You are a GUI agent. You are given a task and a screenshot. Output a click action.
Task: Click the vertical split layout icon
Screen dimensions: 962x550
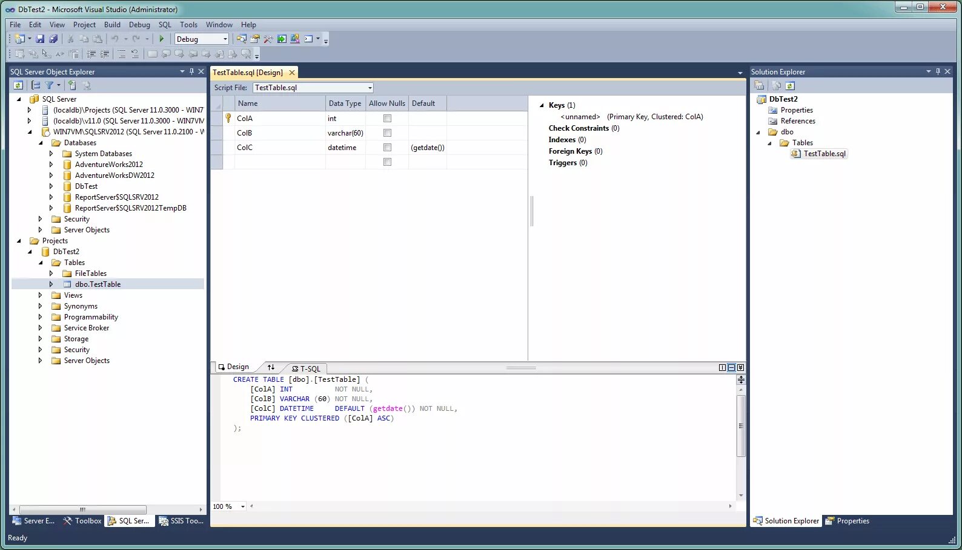pyautogui.click(x=722, y=367)
